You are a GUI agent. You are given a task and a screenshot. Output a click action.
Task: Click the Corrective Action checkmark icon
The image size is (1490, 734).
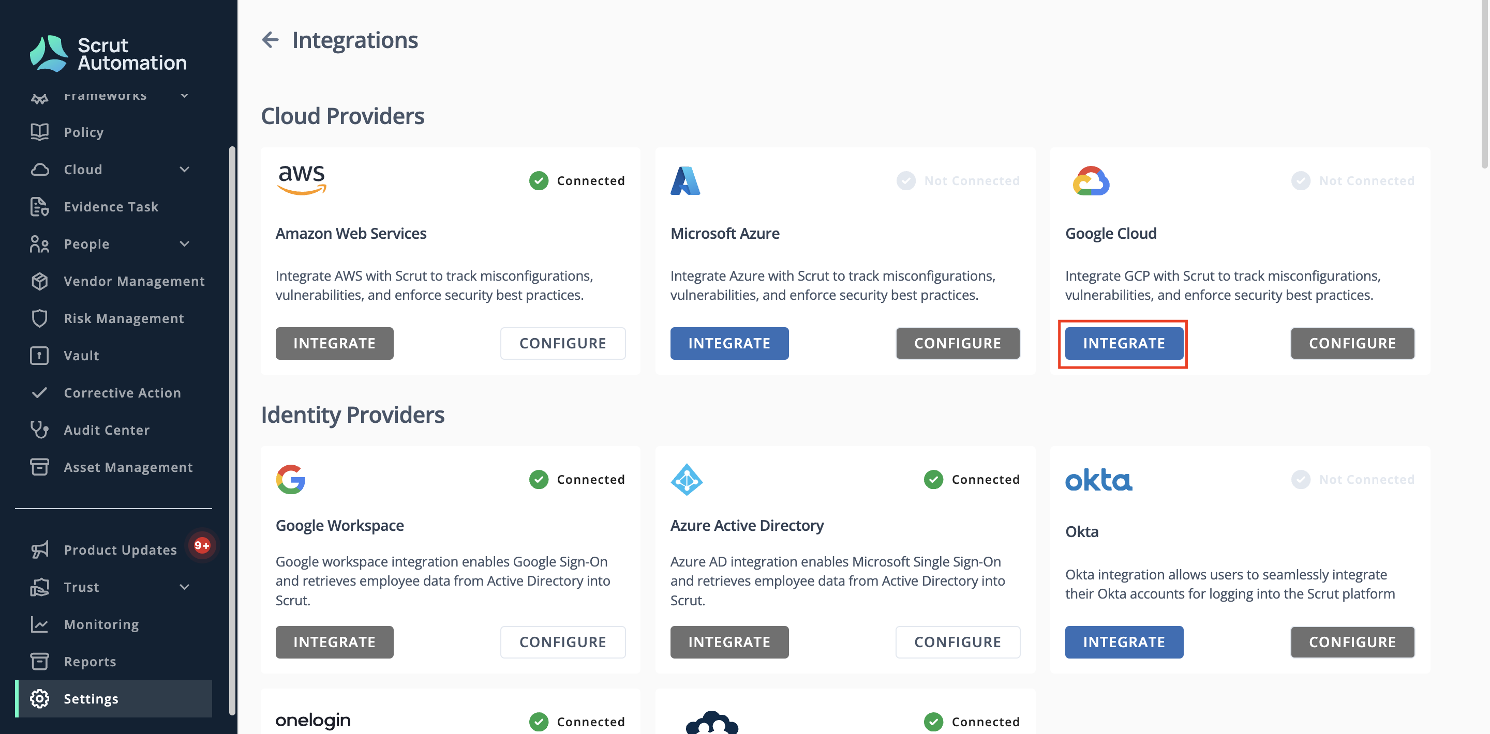(x=39, y=392)
